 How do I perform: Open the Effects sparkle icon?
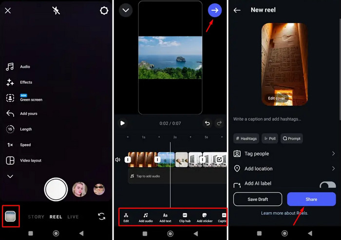10,82
